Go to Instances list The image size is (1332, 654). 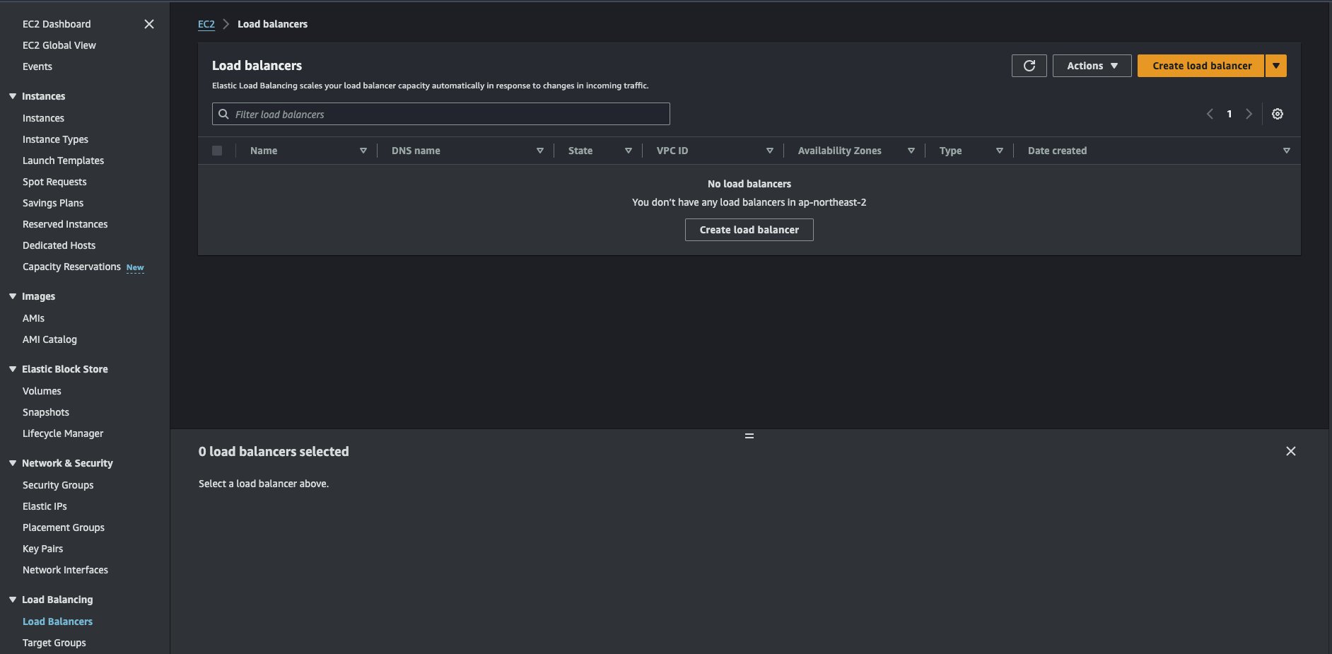43,118
